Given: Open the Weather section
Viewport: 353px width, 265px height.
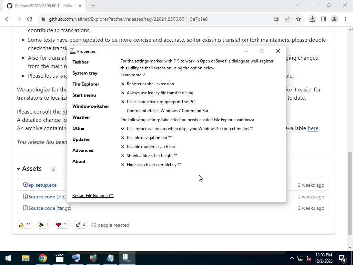Looking at the screenshot, I should point(81,117).
